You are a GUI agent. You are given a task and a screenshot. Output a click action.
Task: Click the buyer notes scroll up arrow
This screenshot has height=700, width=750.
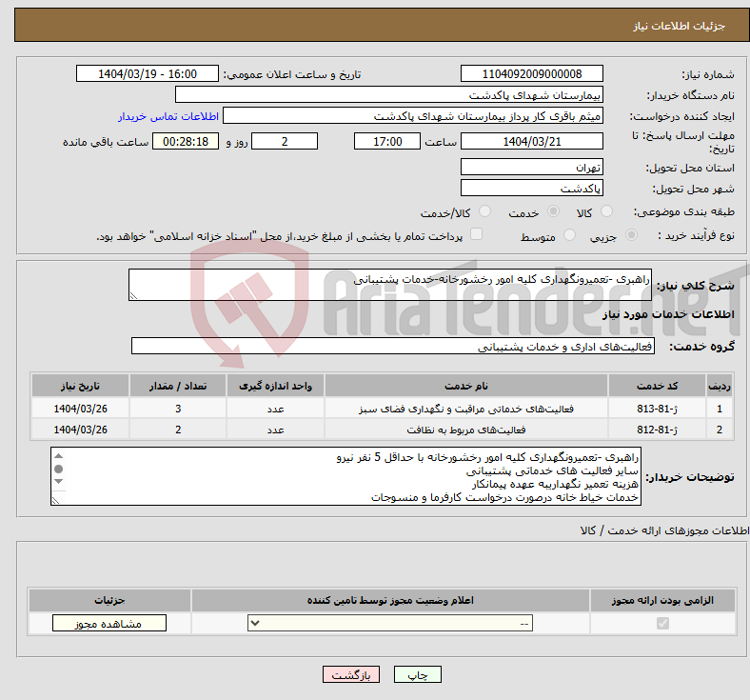[x=58, y=455]
